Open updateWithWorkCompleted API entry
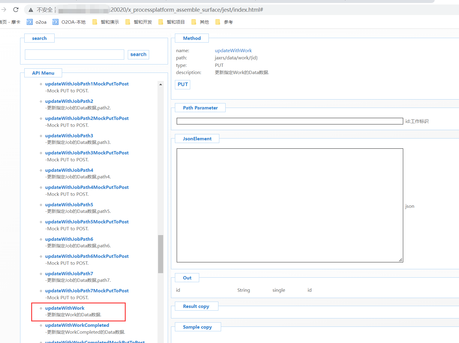Viewport: 459px width, 343px height. tap(77, 325)
